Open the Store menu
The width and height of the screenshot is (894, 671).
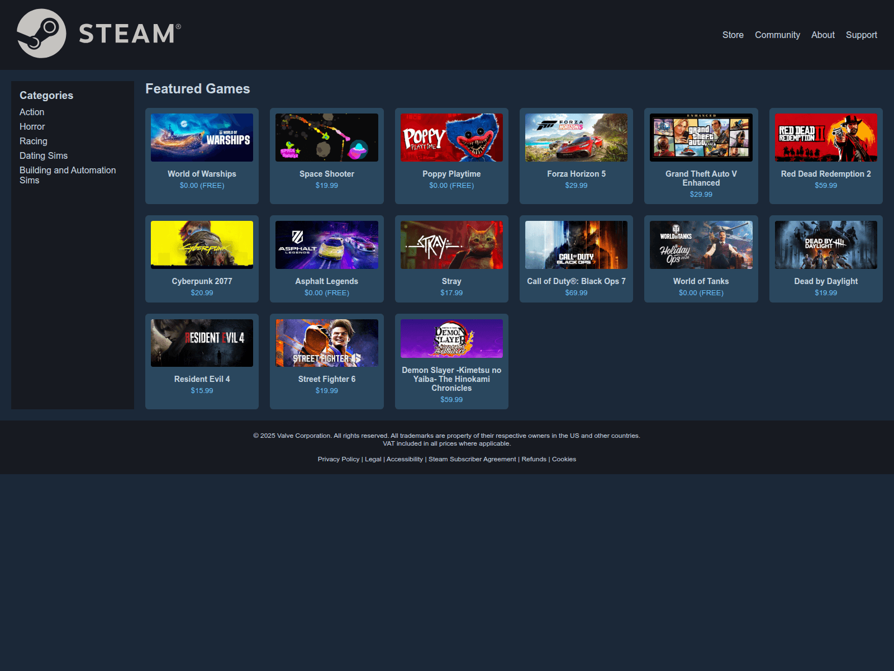tap(733, 35)
